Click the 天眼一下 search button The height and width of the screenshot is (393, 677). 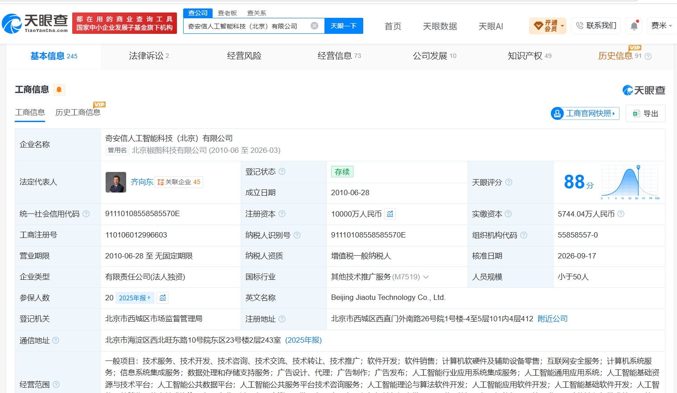point(344,26)
